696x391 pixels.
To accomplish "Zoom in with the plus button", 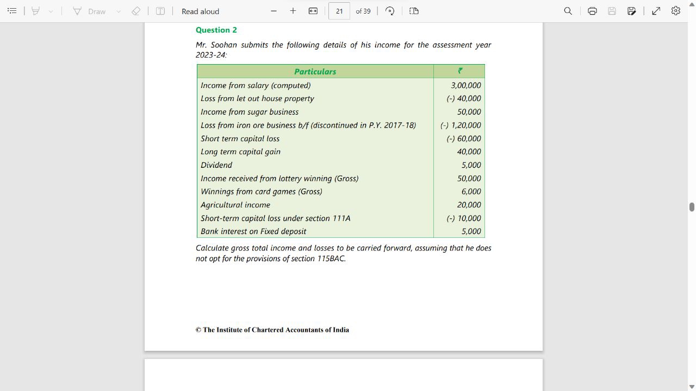I will tap(293, 11).
